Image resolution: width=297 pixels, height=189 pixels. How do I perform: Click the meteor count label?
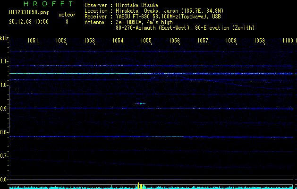point(67,15)
